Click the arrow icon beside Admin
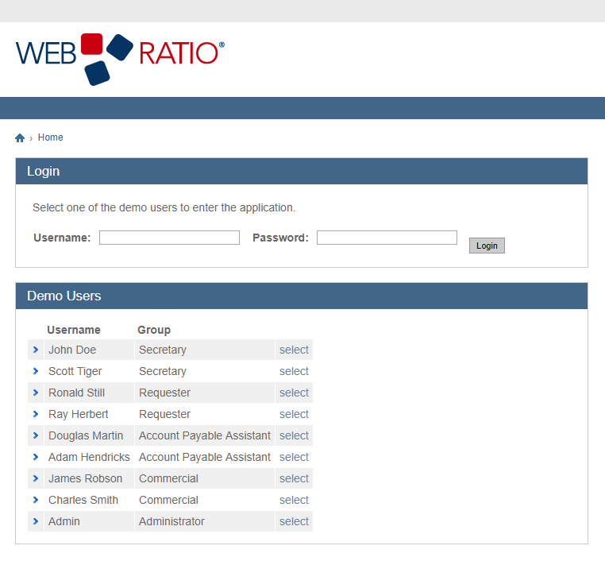 pos(36,521)
